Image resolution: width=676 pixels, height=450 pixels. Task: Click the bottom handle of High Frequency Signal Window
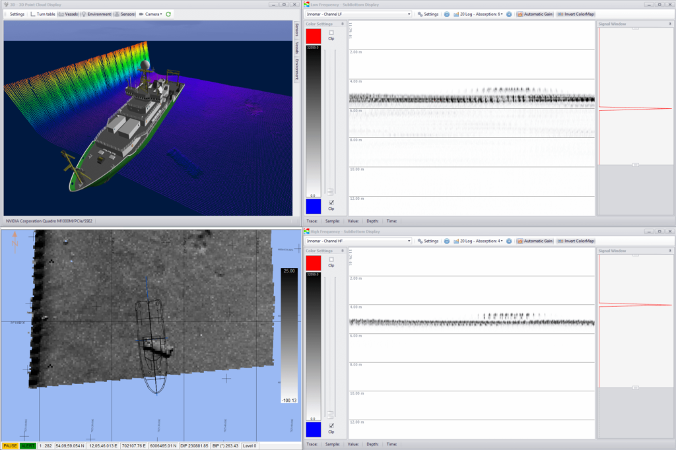coord(636,387)
